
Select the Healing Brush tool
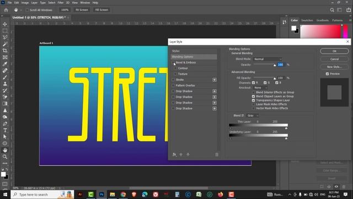[x=5, y=70]
